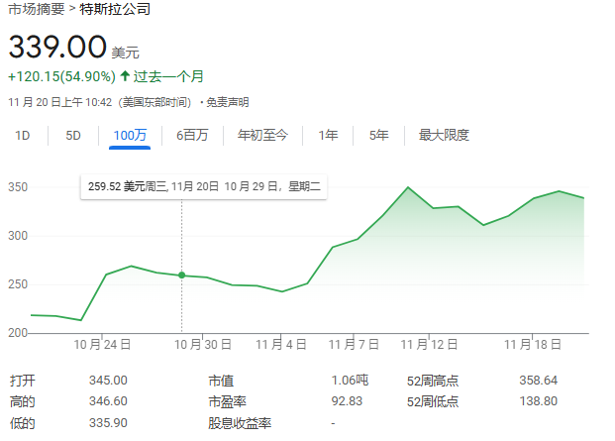Image resolution: width=615 pixels, height=441 pixels.
Task: Click the 11月7日 x-axis date
Action: pos(354,345)
